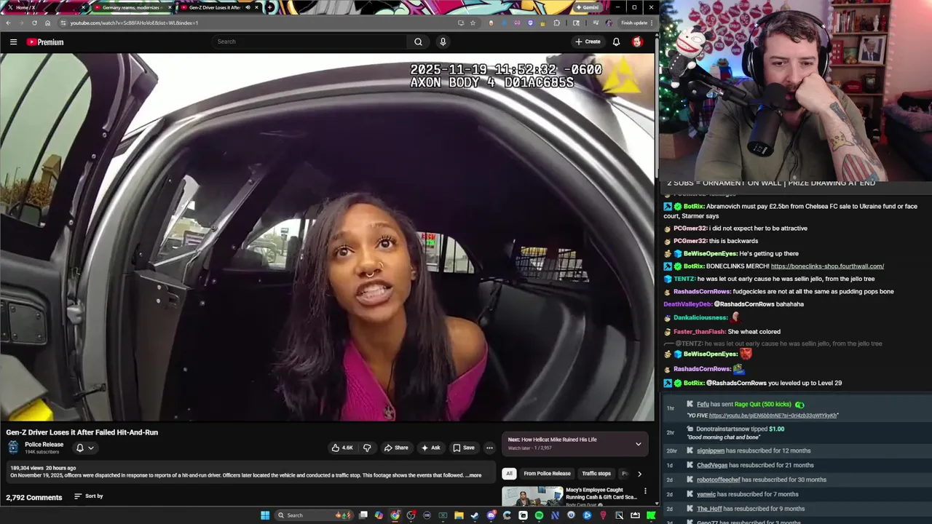Open Steam from the taskbar
Image resolution: width=932 pixels, height=524 pixels.
475,515
